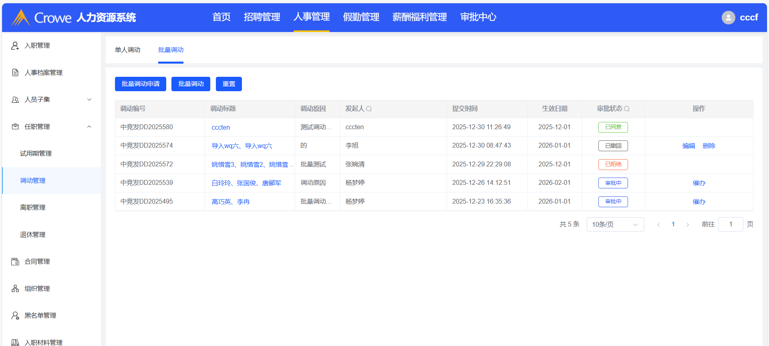769x346 pixels.
Task: Click the search icon beside 审批状态 column
Action: pos(627,109)
